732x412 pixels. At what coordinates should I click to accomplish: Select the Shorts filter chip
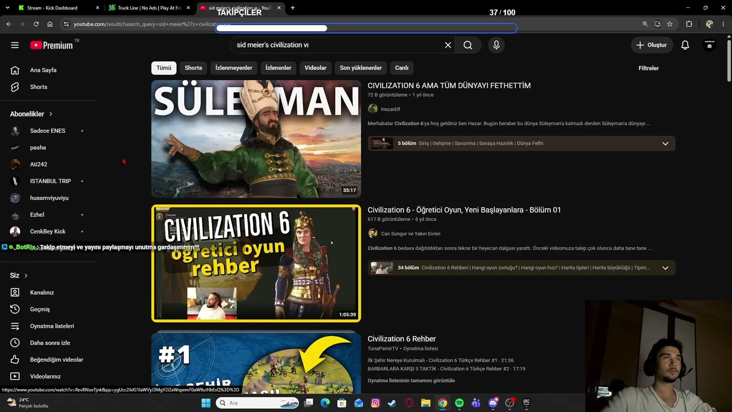pyautogui.click(x=193, y=68)
